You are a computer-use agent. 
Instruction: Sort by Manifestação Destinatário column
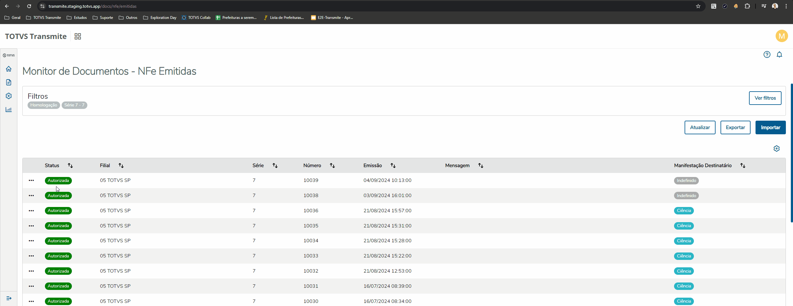(x=743, y=166)
